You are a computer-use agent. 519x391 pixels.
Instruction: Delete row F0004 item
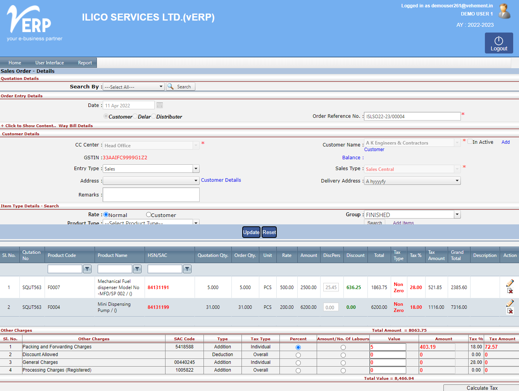click(x=510, y=311)
